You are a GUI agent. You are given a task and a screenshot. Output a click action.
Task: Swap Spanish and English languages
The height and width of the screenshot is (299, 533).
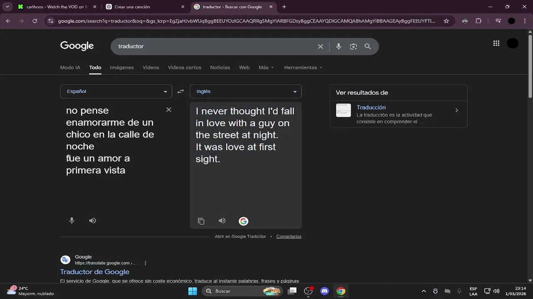(180, 91)
